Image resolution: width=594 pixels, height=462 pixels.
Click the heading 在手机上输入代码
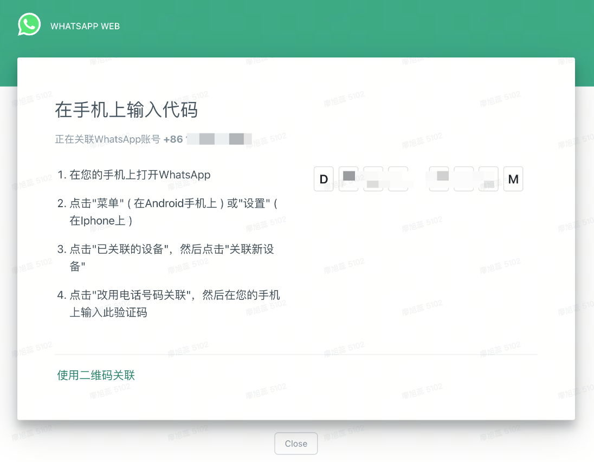pos(126,110)
